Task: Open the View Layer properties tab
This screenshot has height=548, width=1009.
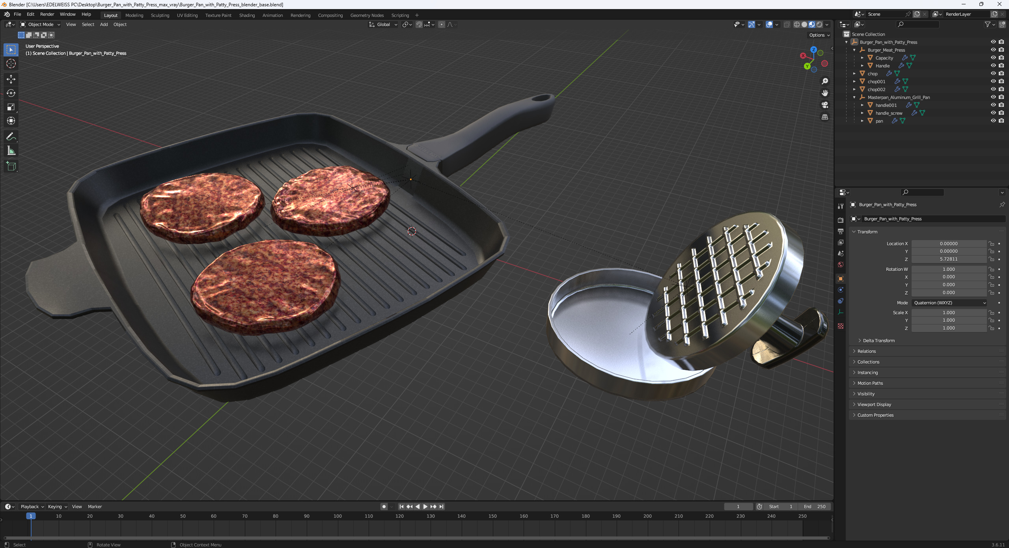Action: [x=841, y=242]
